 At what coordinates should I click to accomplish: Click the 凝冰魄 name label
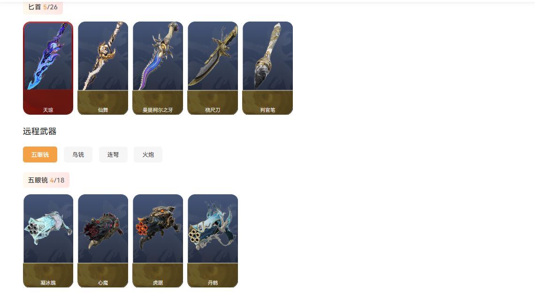(48, 283)
